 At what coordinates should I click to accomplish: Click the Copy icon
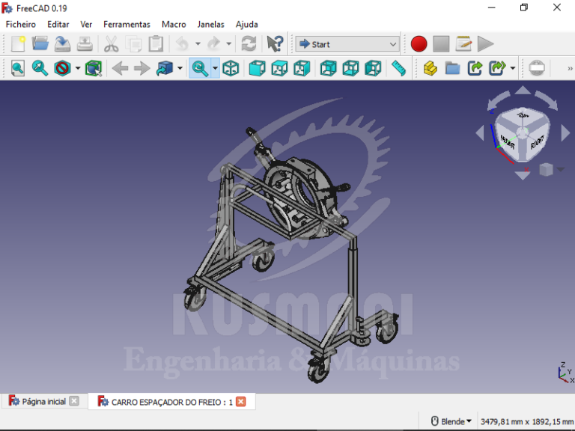point(133,44)
